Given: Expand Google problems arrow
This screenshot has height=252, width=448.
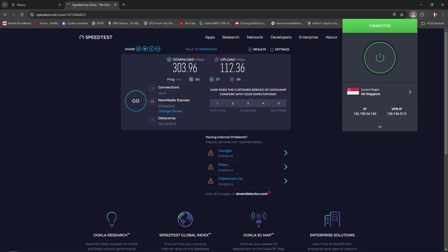Looking at the screenshot, I should (286, 153).
